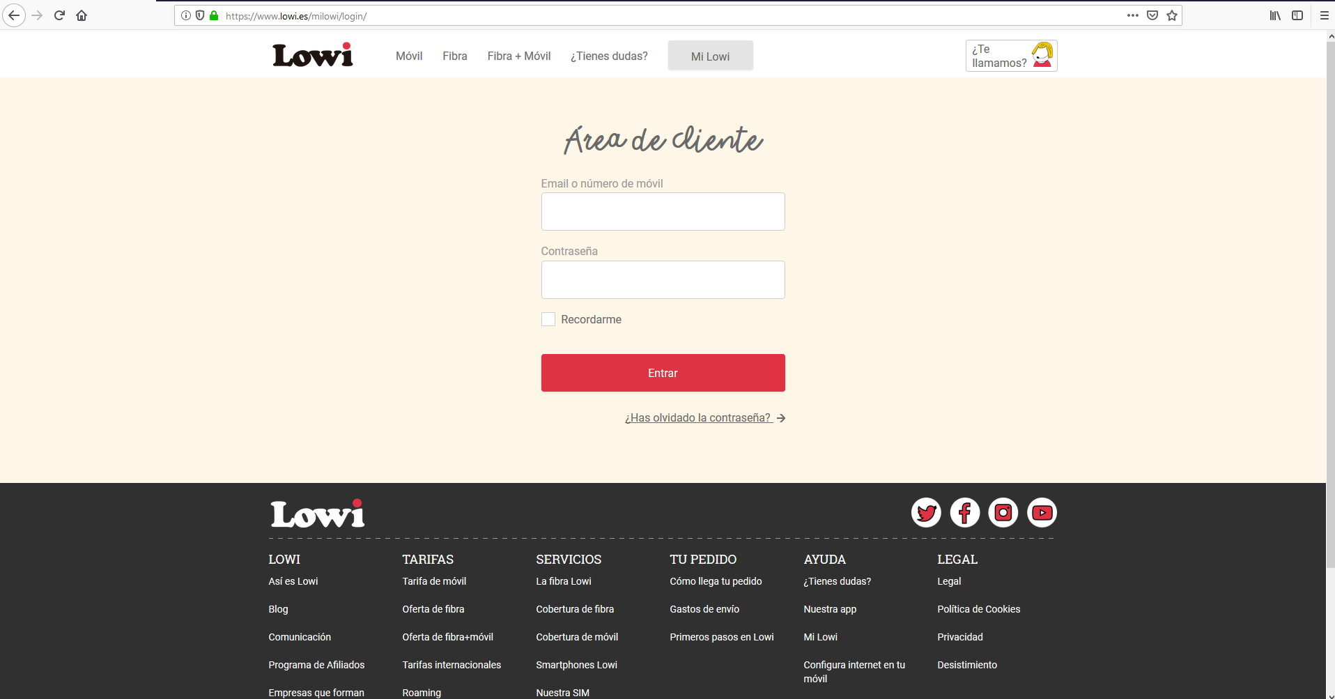Open the Firefox library icon

pyautogui.click(x=1275, y=15)
